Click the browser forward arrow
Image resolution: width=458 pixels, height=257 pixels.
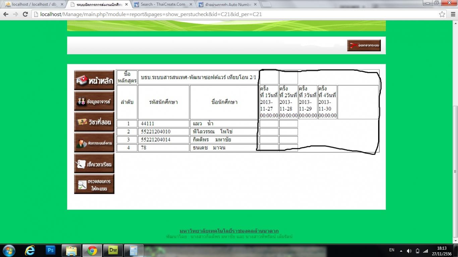[x=15, y=14]
